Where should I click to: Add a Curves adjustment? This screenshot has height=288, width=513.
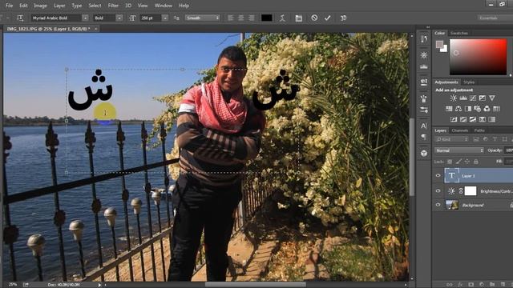tap(473, 98)
